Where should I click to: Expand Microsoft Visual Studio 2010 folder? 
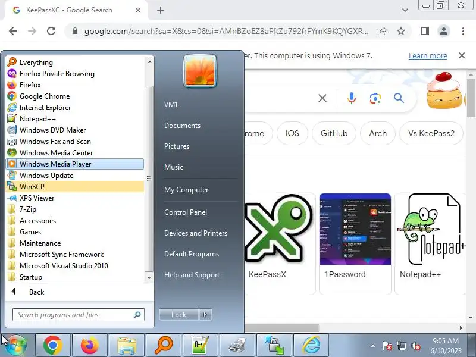pyautogui.click(x=75, y=265)
